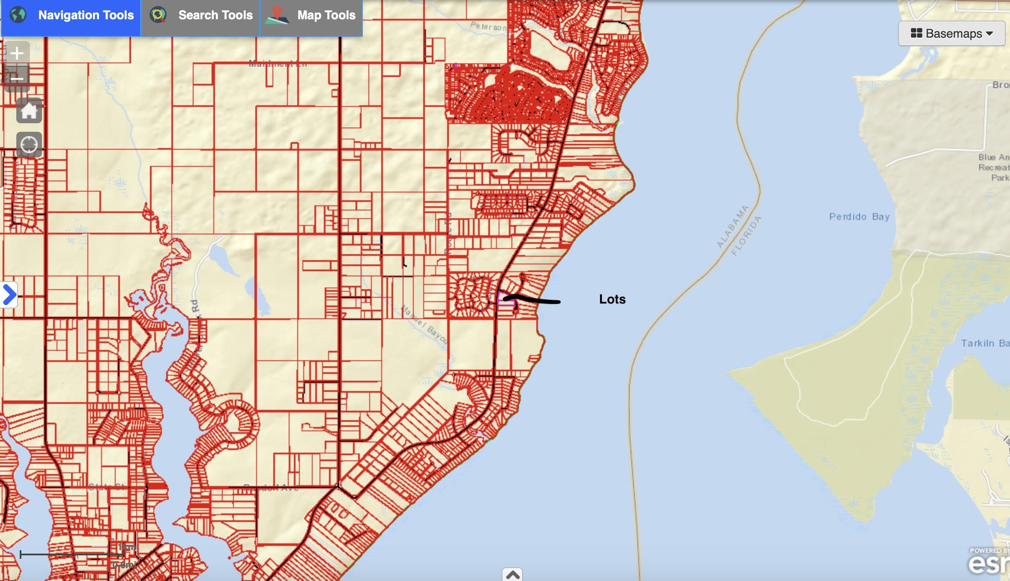This screenshot has width=1010, height=581.
Task: Expand the bottom panel chevron
Action: click(x=513, y=575)
